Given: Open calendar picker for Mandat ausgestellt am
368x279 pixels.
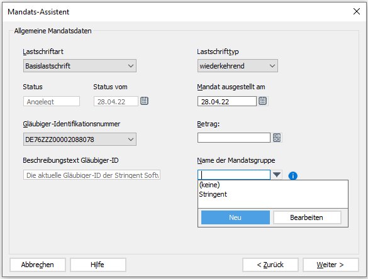Looking at the screenshot, I should (x=262, y=101).
